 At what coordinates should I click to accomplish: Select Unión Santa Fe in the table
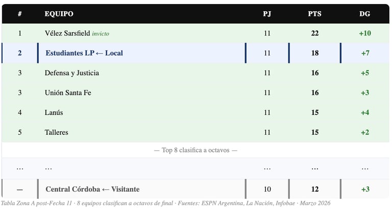(x=68, y=93)
